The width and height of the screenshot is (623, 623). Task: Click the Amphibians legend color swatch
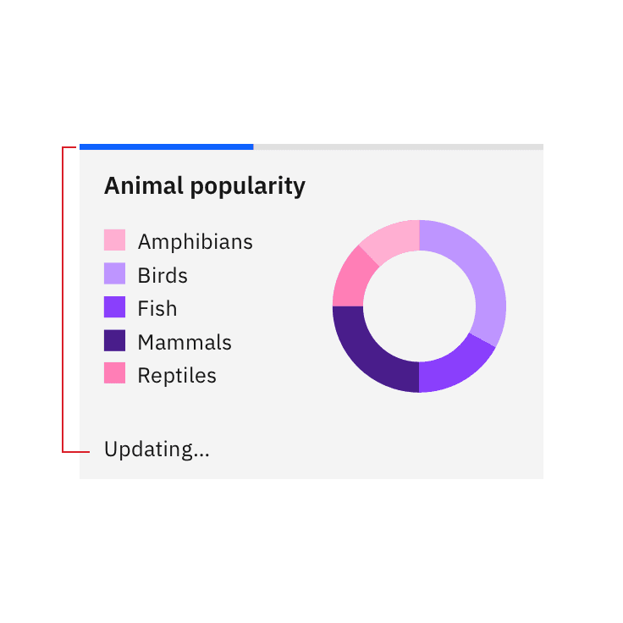(114, 240)
